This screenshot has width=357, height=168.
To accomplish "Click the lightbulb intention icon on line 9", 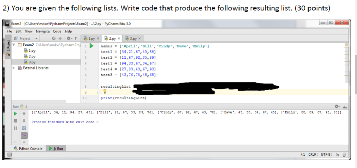I will click(x=105, y=91).
